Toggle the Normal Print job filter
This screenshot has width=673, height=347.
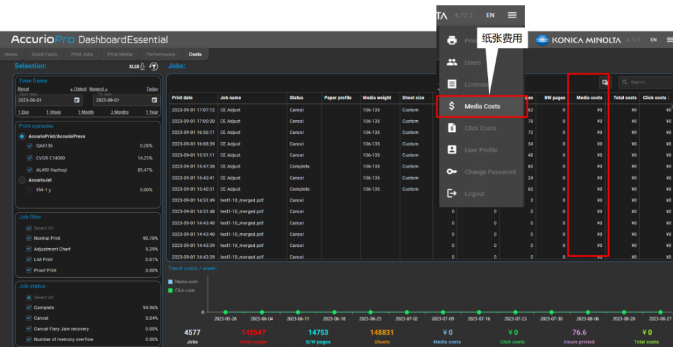pyautogui.click(x=28, y=238)
